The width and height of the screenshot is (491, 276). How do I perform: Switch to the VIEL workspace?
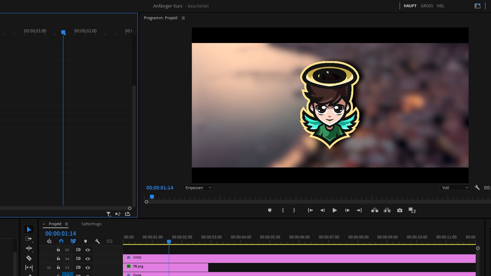click(440, 6)
